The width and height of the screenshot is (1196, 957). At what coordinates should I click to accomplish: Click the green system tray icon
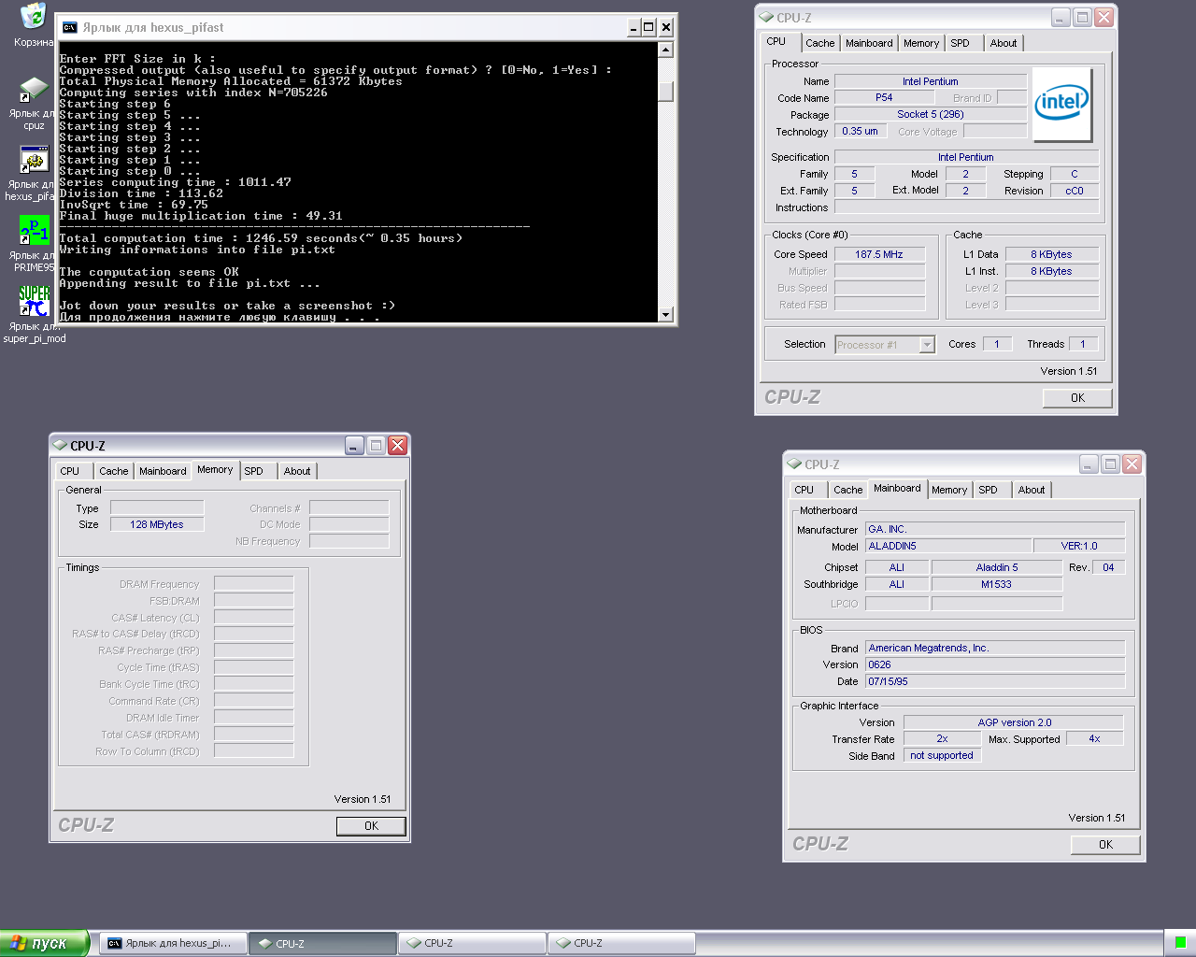[1180, 942]
